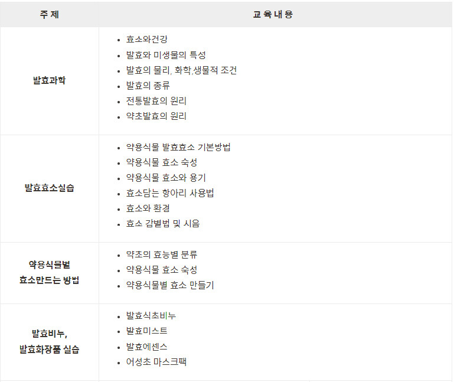
Task: Click the 전통발효의 원리 item
Action: point(156,101)
